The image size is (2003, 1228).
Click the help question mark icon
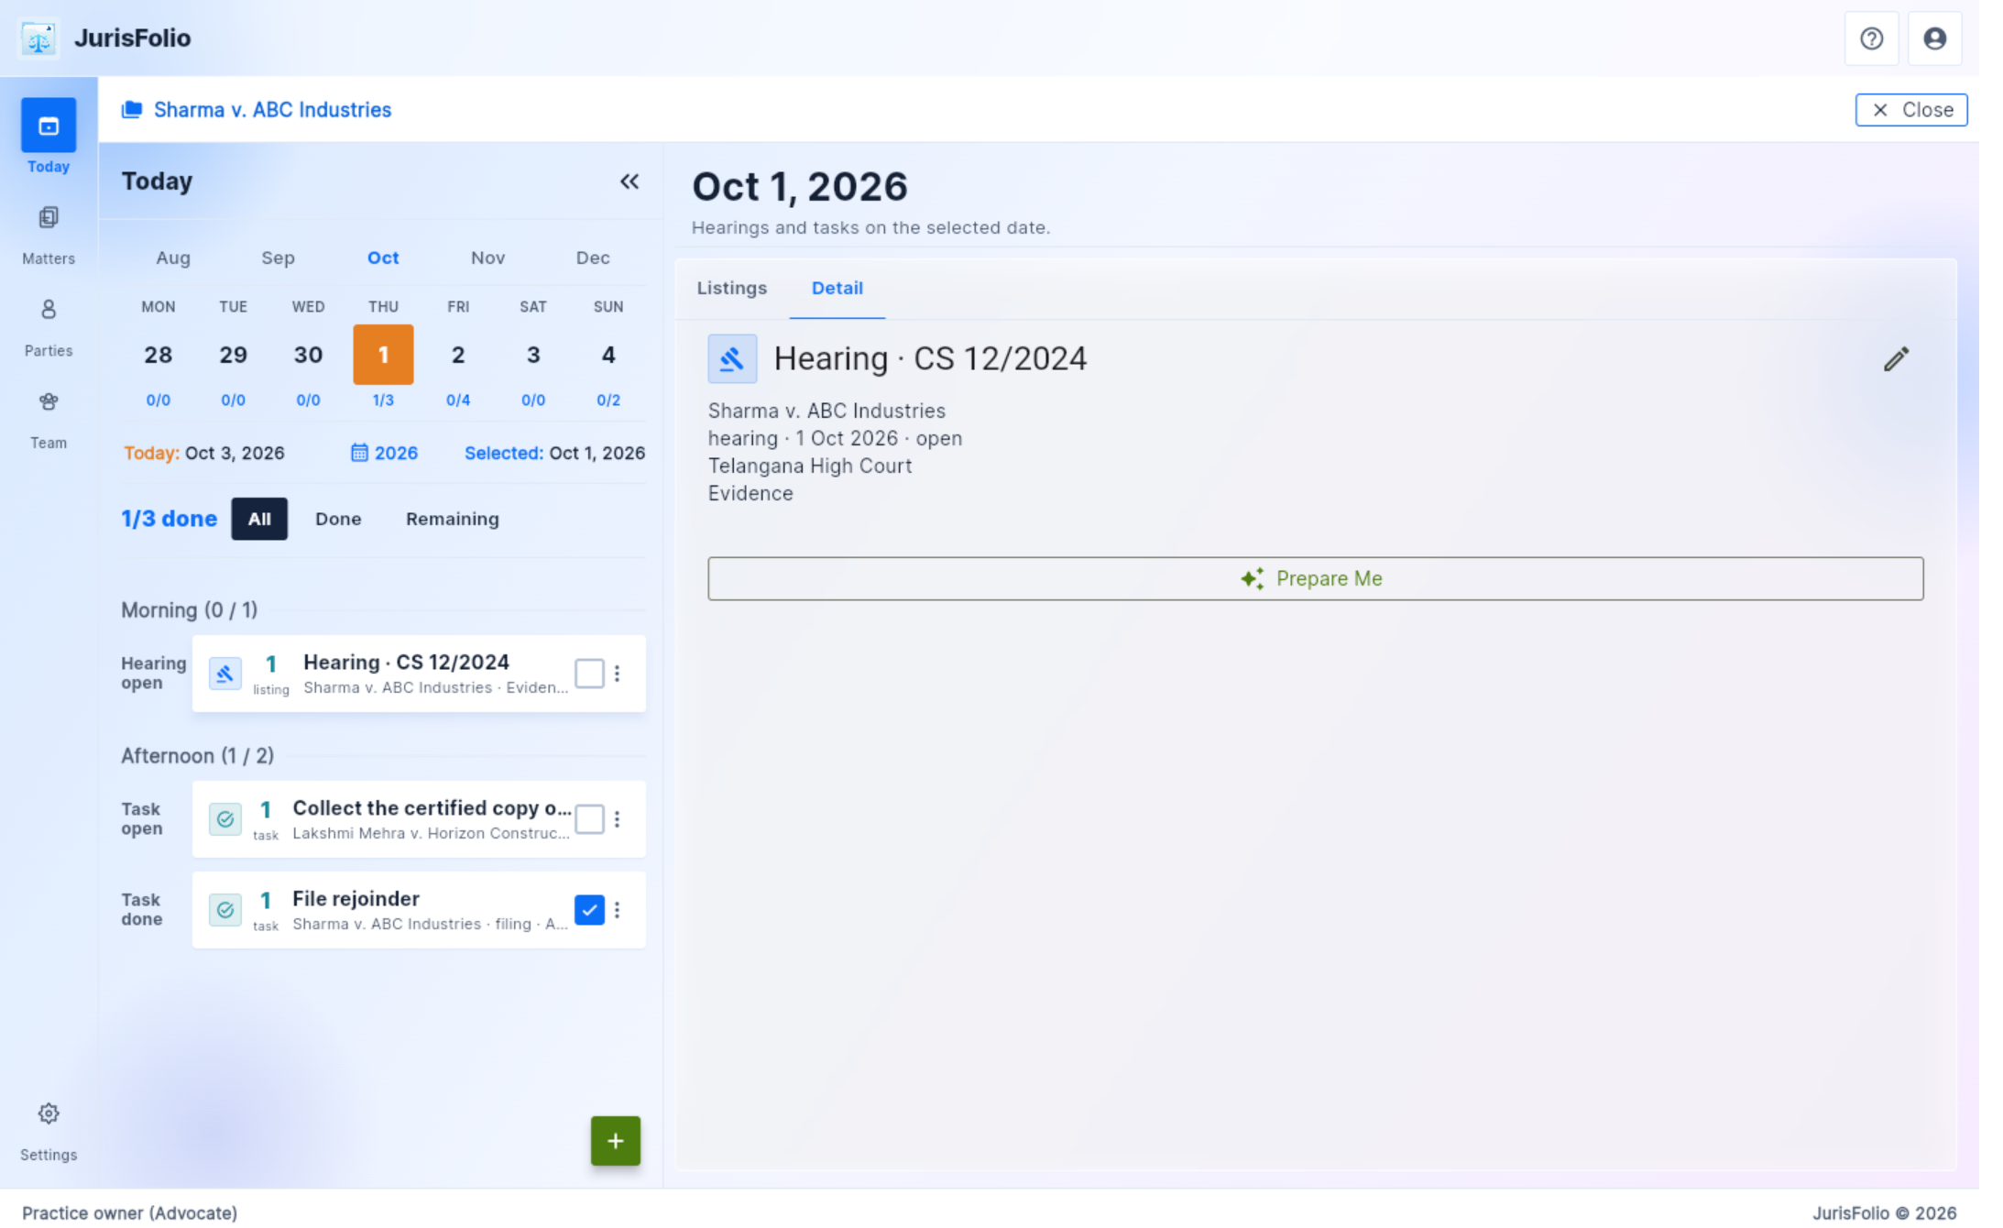click(1871, 38)
